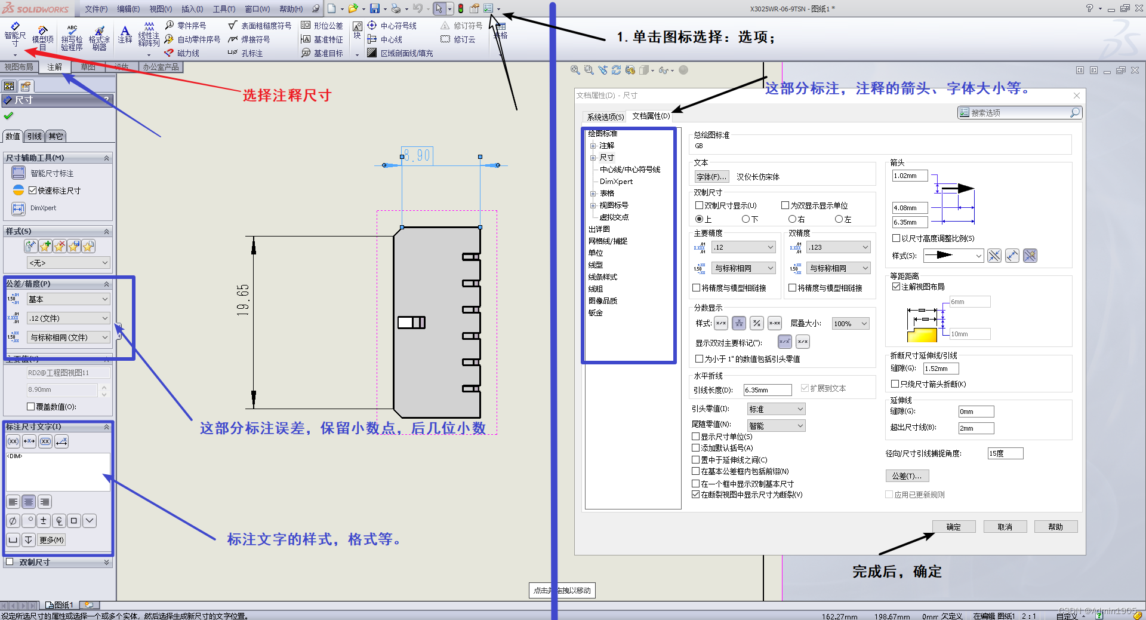The height and width of the screenshot is (620, 1146).
Task: Insert Surface Finish symbol (表面粗糙度符号)
Action: click(260, 26)
